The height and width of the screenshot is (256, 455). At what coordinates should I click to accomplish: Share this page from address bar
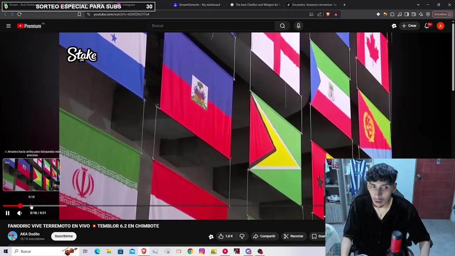[x=319, y=14]
